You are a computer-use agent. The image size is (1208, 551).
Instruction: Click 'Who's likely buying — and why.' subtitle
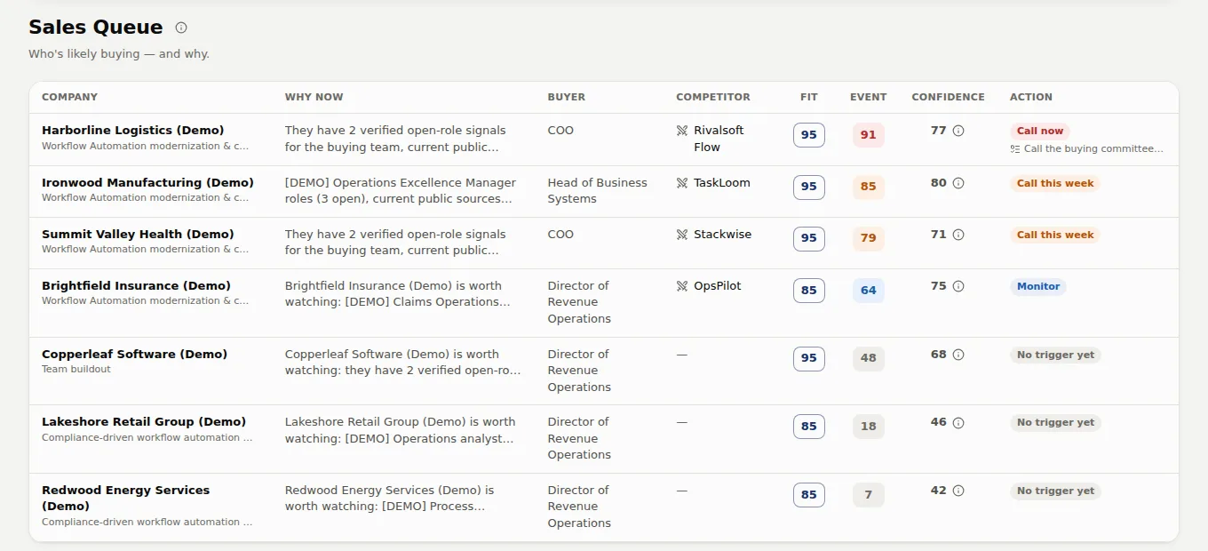pyautogui.click(x=119, y=54)
